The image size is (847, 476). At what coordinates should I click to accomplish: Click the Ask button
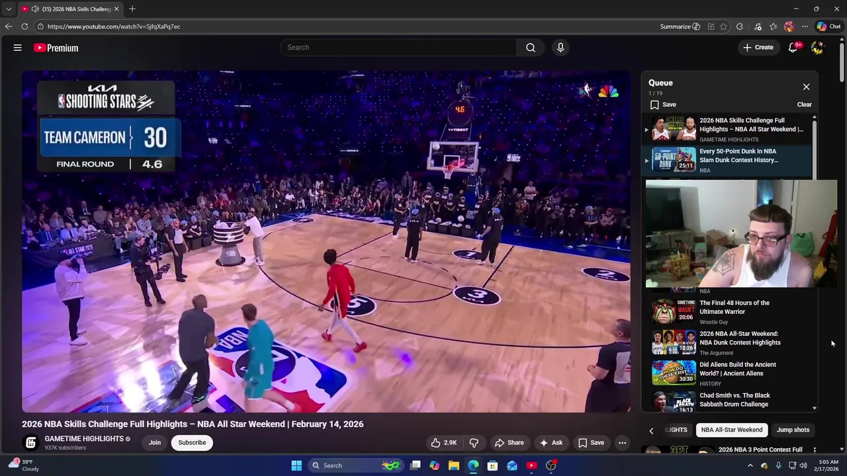pos(551,443)
